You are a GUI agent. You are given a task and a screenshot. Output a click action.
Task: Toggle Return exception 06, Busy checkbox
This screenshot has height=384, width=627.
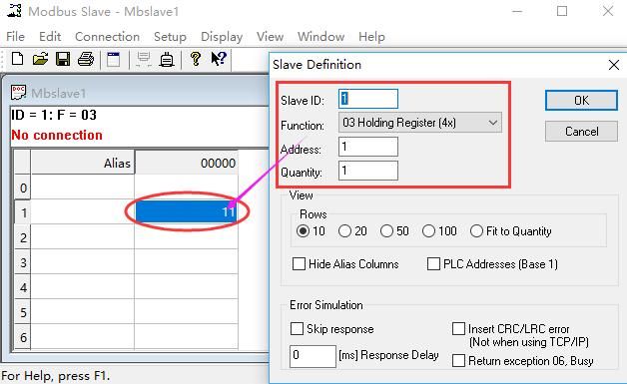458,361
